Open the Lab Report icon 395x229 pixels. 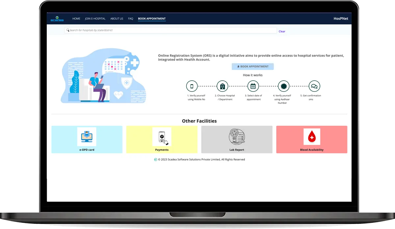237,137
